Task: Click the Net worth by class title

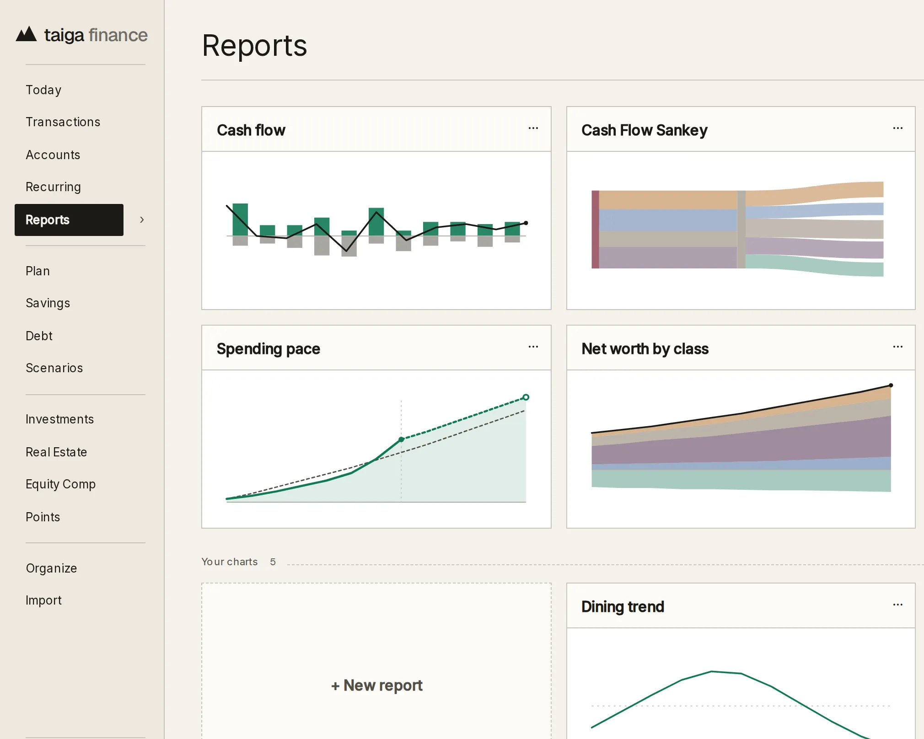Action: (x=645, y=349)
